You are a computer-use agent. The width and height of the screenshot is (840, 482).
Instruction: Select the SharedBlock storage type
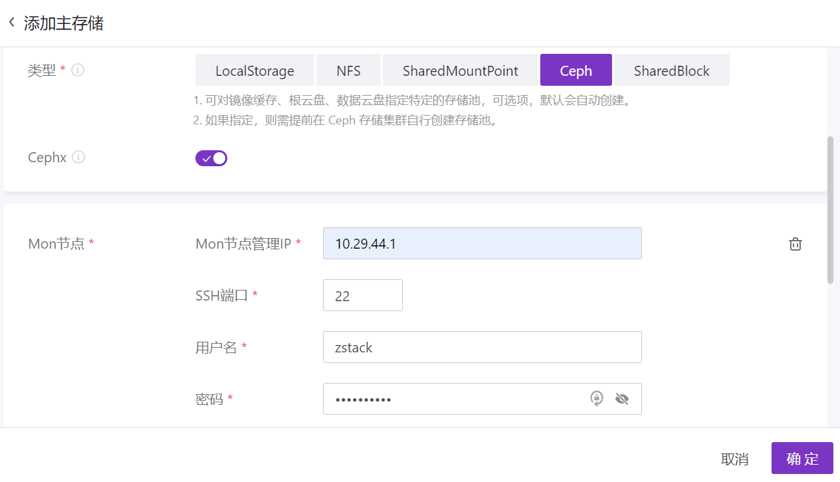(671, 70)
